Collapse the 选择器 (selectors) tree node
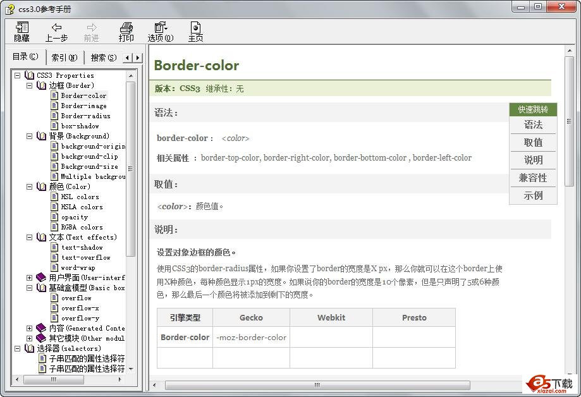 (18, 348)
